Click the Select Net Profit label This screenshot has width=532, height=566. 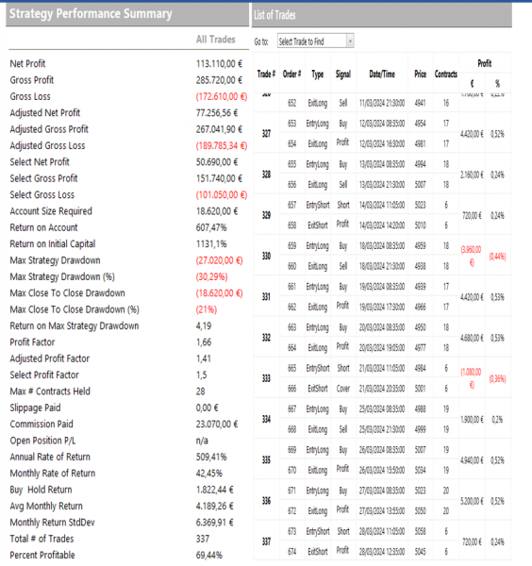(40, 162)
